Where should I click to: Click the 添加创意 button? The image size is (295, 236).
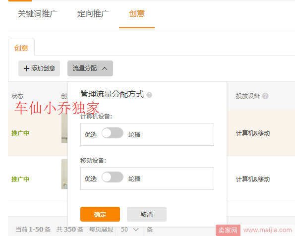pyautogui.click(x=39, y=68)
